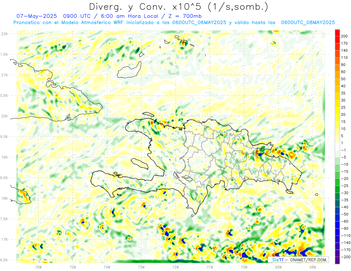
Task: Click the '17N' latitude label
Action: point(4,239)
